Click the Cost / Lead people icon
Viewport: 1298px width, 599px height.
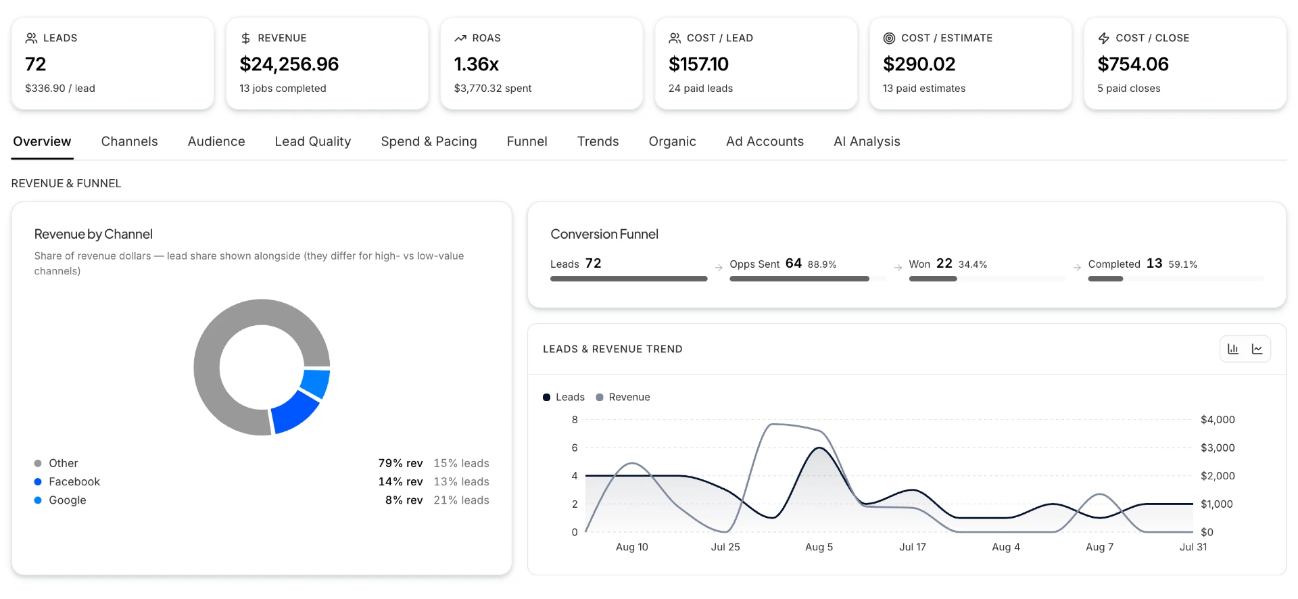[675, 38]
